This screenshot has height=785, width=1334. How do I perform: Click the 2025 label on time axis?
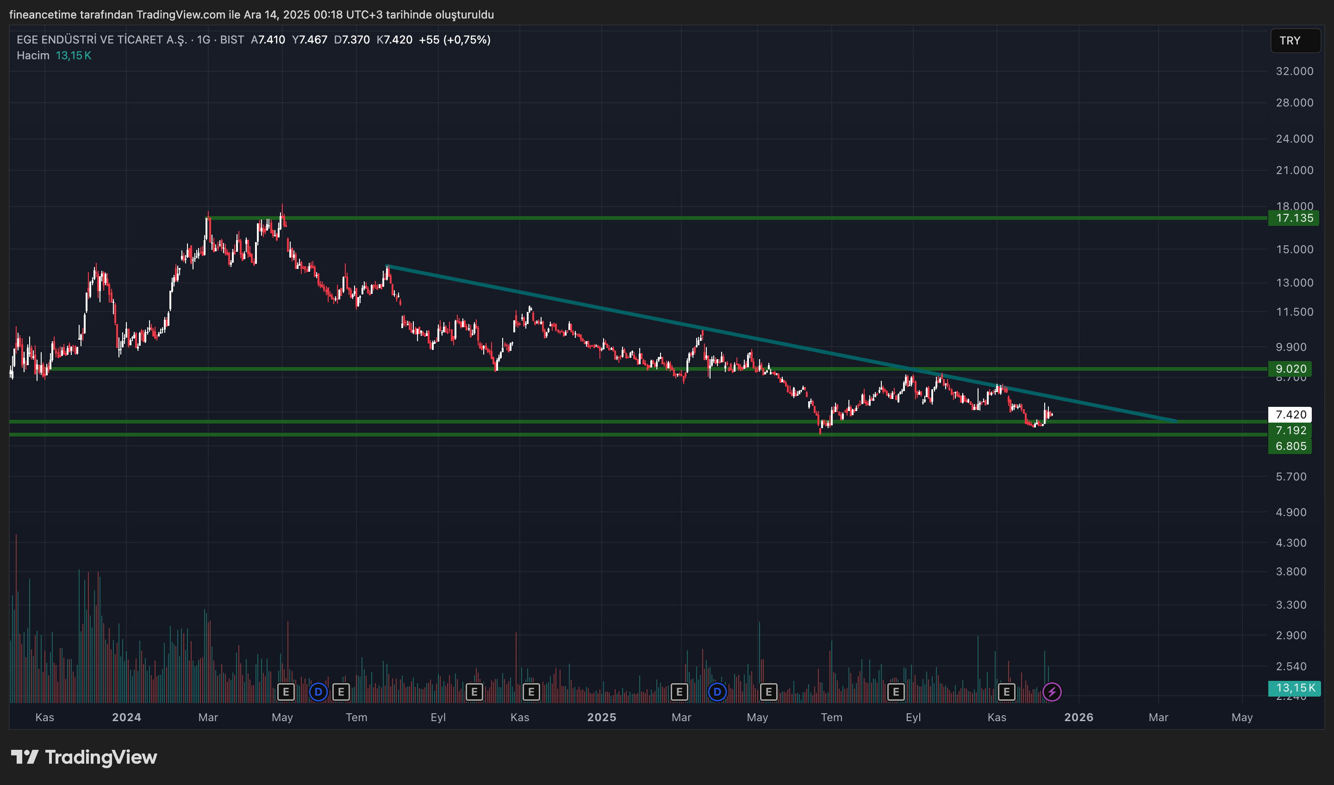click(x=601, y=717)
